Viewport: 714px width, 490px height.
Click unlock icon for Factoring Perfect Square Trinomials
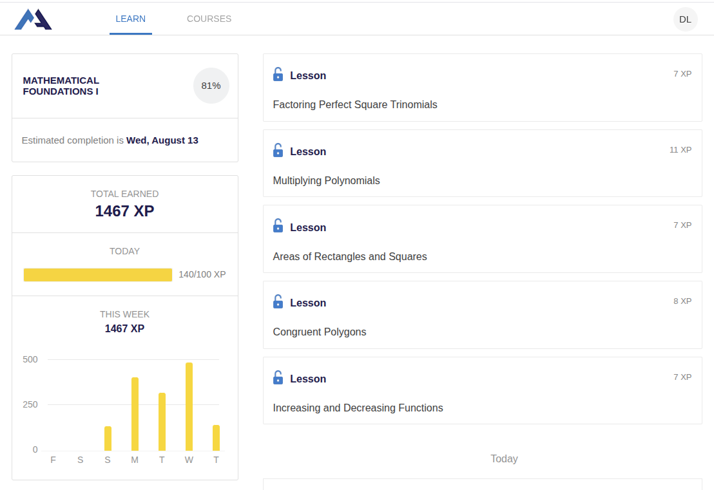click(x=278, y=75)
